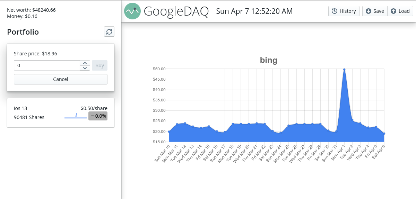Click the Tue Apr 2 data point

tap(352, 120)
